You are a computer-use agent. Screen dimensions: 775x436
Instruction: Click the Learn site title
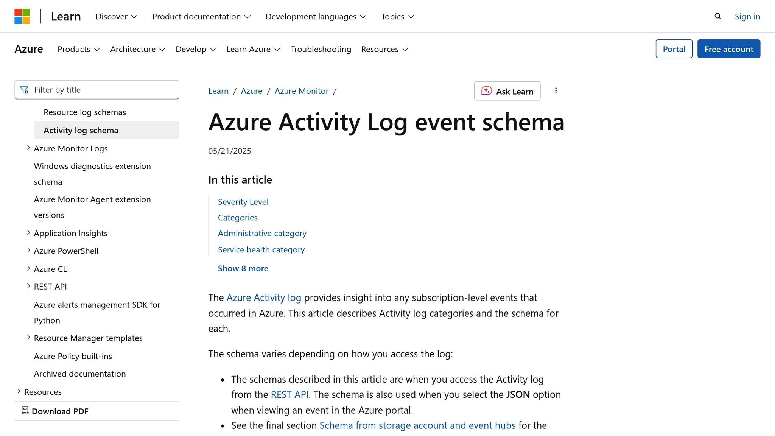tap(66, 16)
